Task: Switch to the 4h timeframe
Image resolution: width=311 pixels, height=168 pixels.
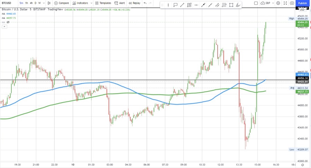Action: [x=31, y=3]
